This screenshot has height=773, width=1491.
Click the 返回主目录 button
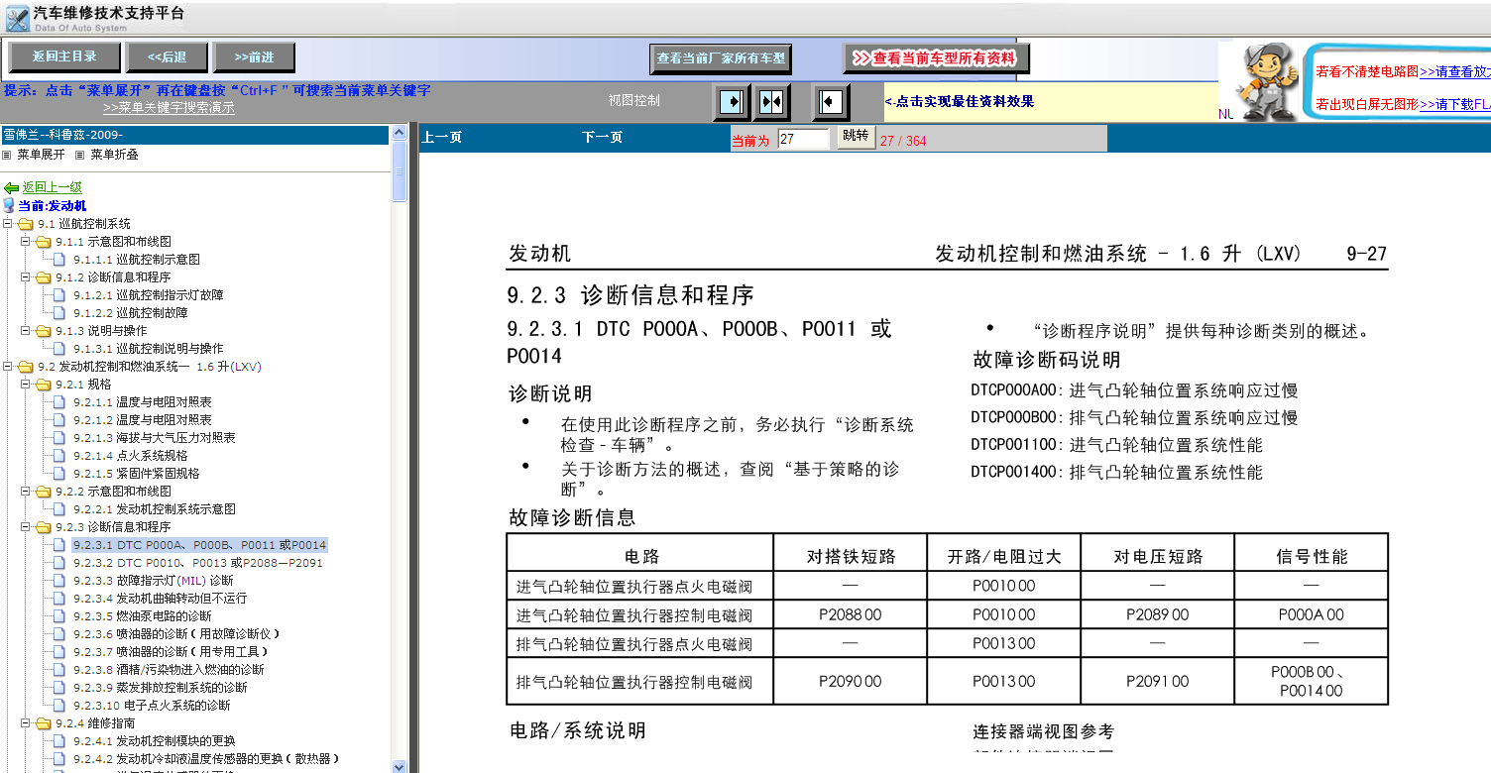tap(64, 57)
